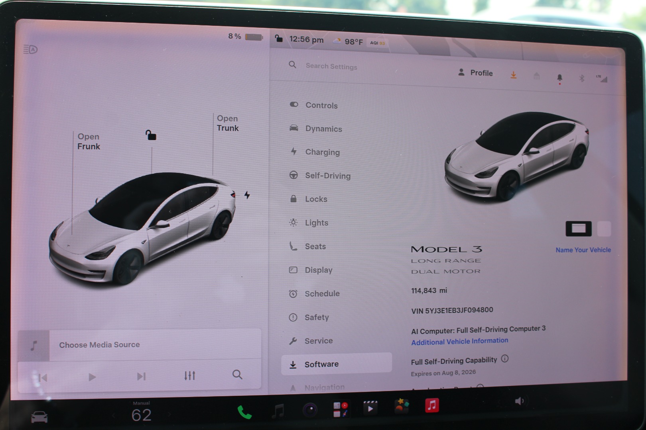This screenshot has height=430, width=646.
Task: Tap the Expires on Aug 8, 2026 text
Action: pyautogui.click(x=443, y=373)
